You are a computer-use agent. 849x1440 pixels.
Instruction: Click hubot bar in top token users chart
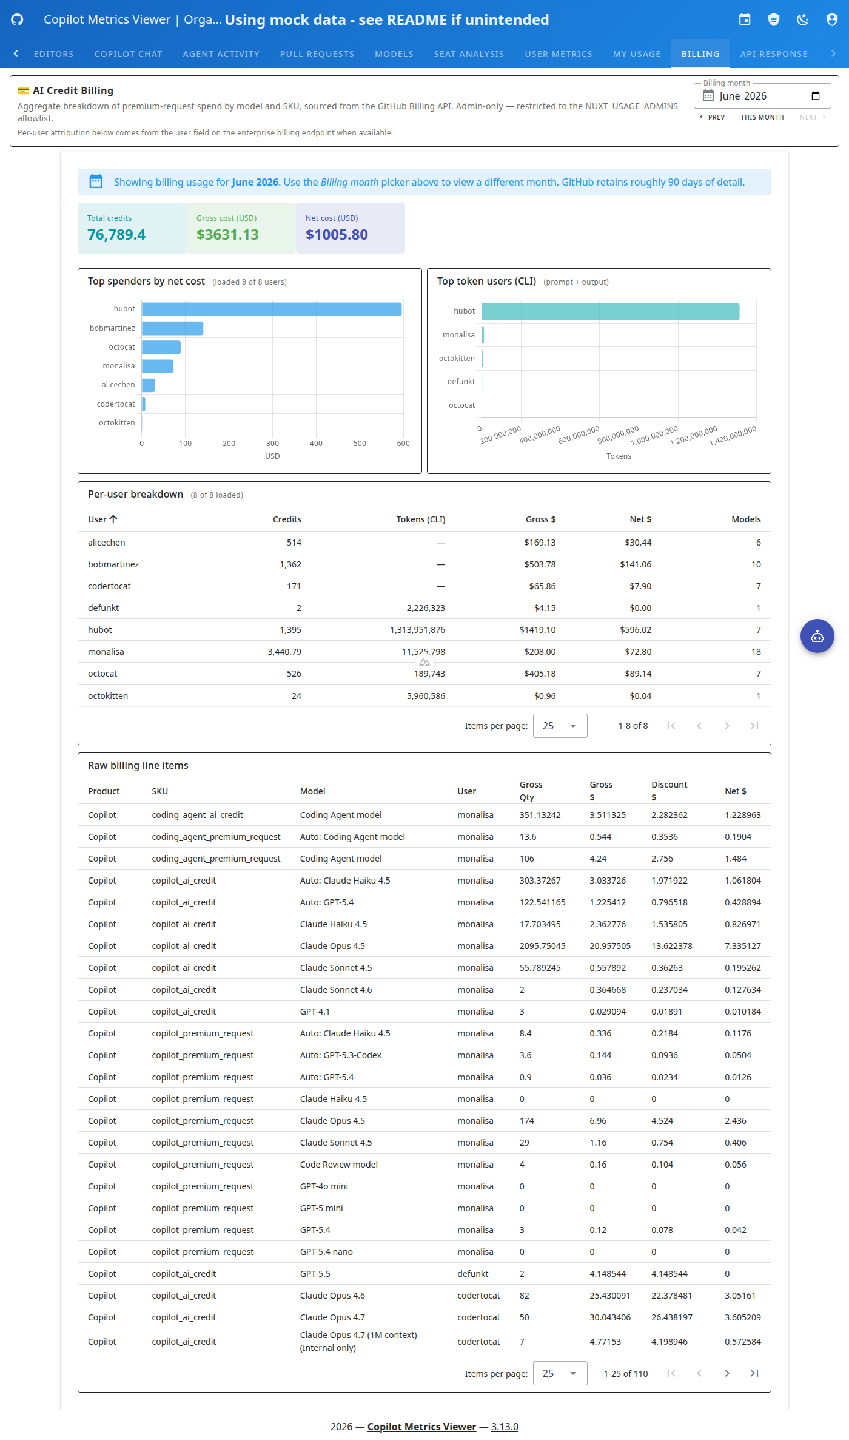point(611,311)
